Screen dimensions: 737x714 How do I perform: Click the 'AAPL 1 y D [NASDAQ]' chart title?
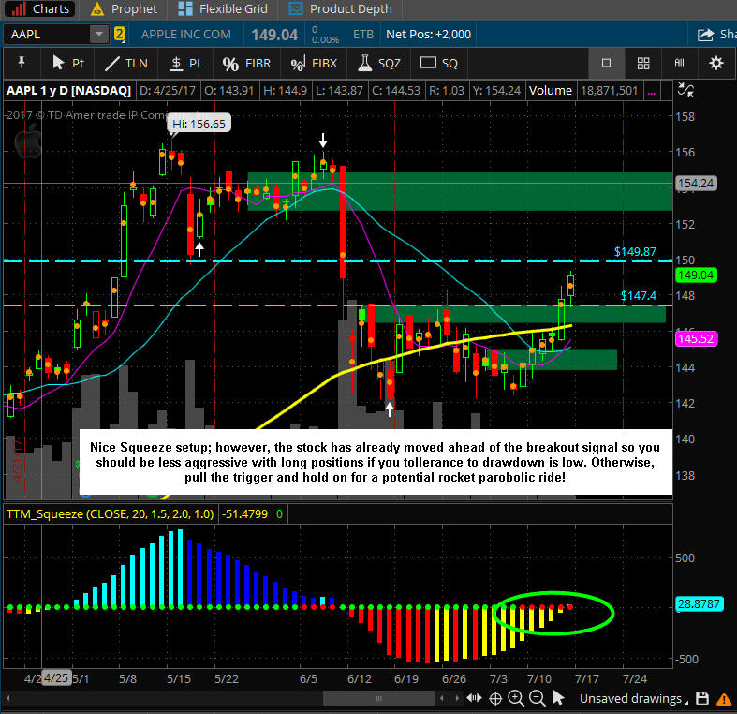point(68,90)
